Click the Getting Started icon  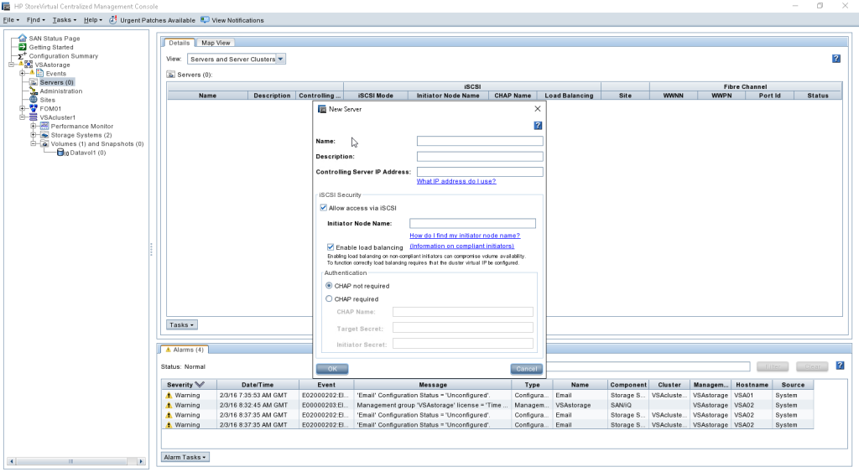(23, 47)
